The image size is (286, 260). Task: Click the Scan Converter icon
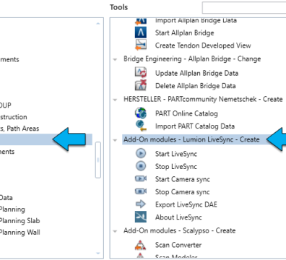coord(141,245)
